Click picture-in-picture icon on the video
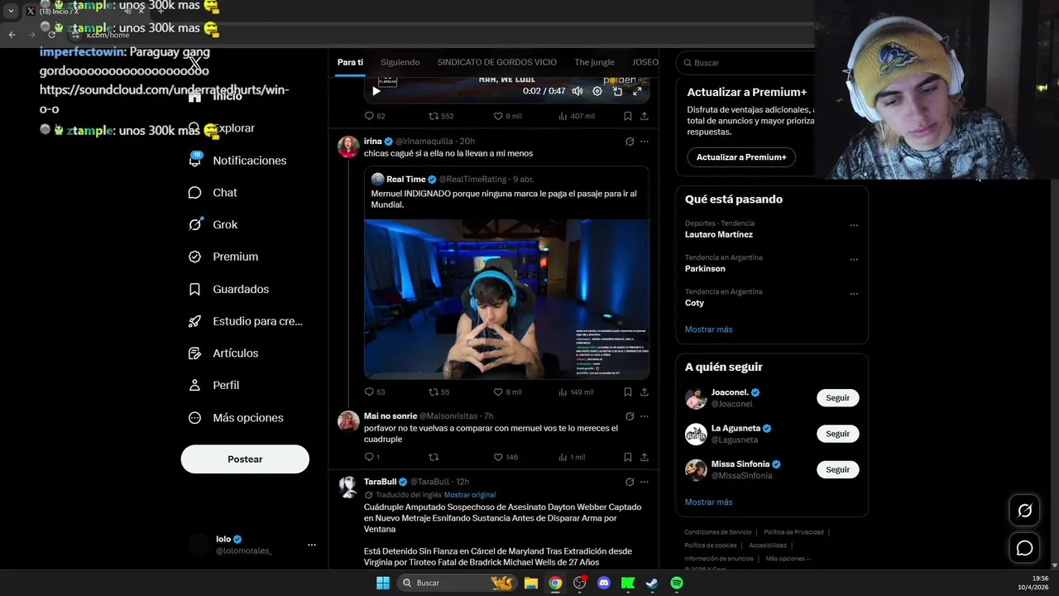The image size is (1059, 596). (x=617, y=91)
